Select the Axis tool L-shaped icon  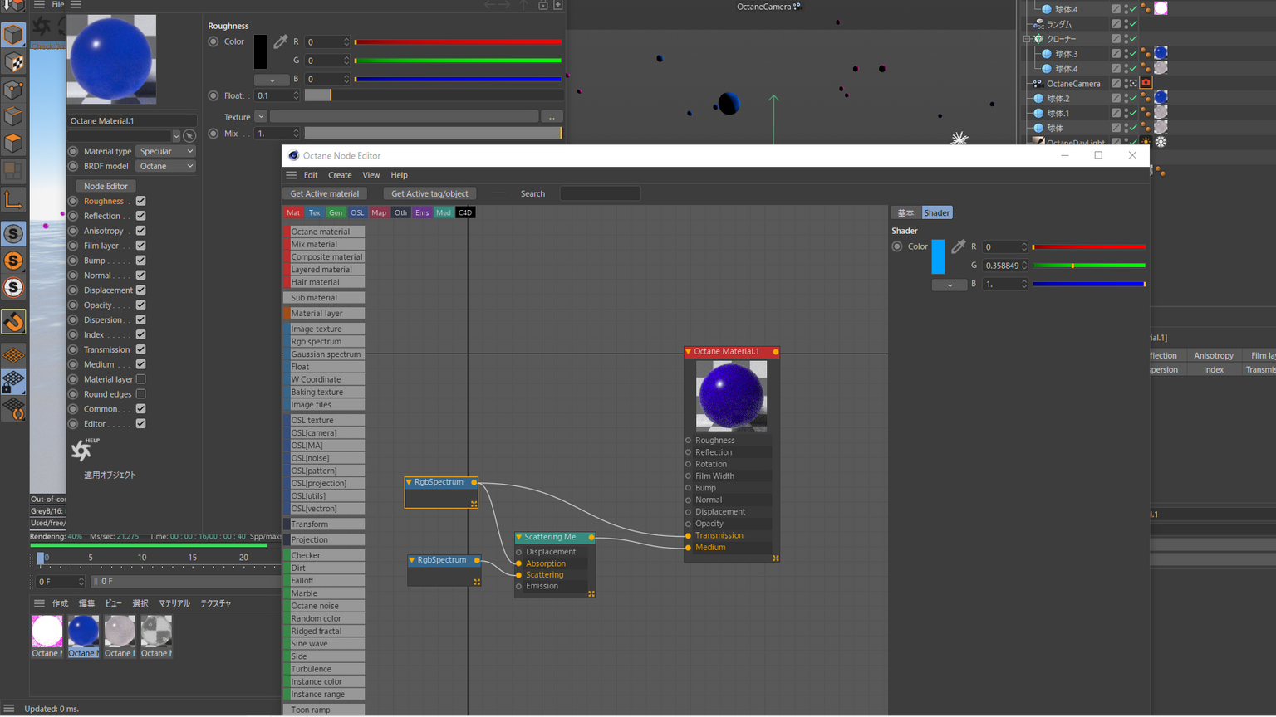coord(13,199)
